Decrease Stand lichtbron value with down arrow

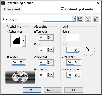76,76
